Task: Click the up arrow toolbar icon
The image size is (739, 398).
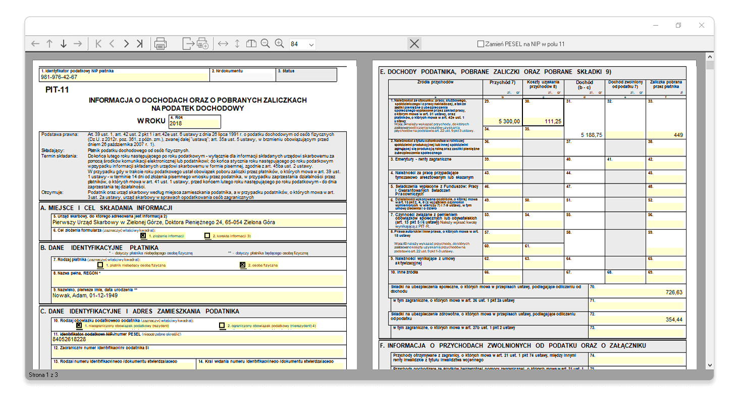Action: point(49,44)
